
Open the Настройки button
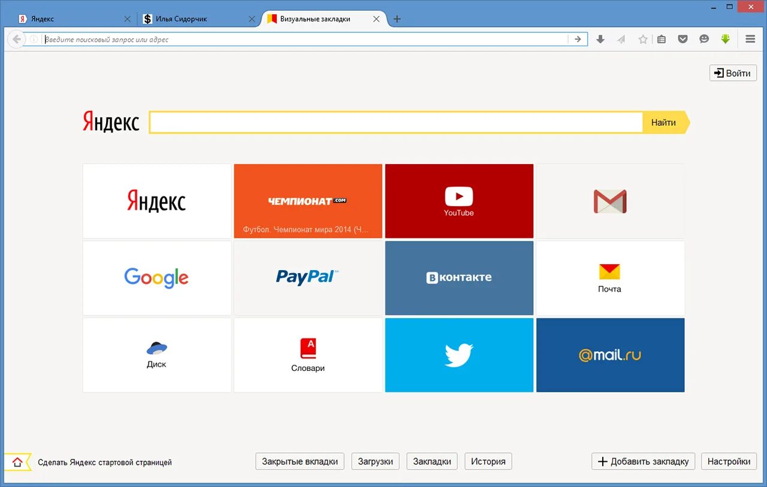(x=729, y=461)
